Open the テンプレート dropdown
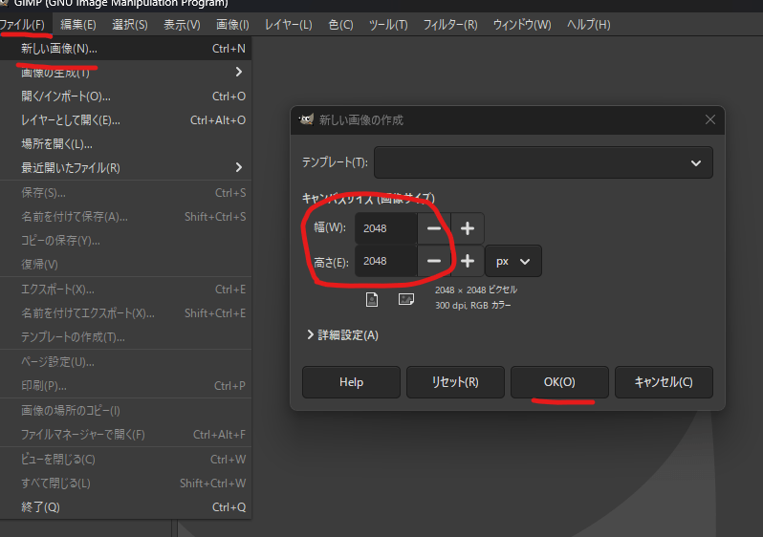This screenshot has height=537, width=763. 543,162
